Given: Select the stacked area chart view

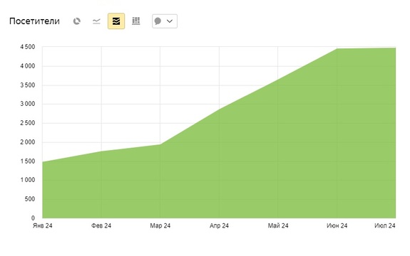Looking at the screenshot, I should (116, 21).
